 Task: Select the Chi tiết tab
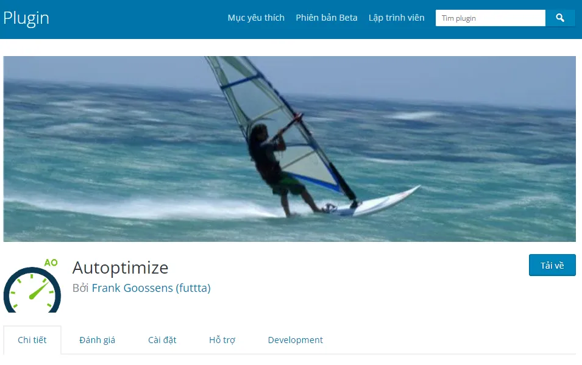(32, 340)
